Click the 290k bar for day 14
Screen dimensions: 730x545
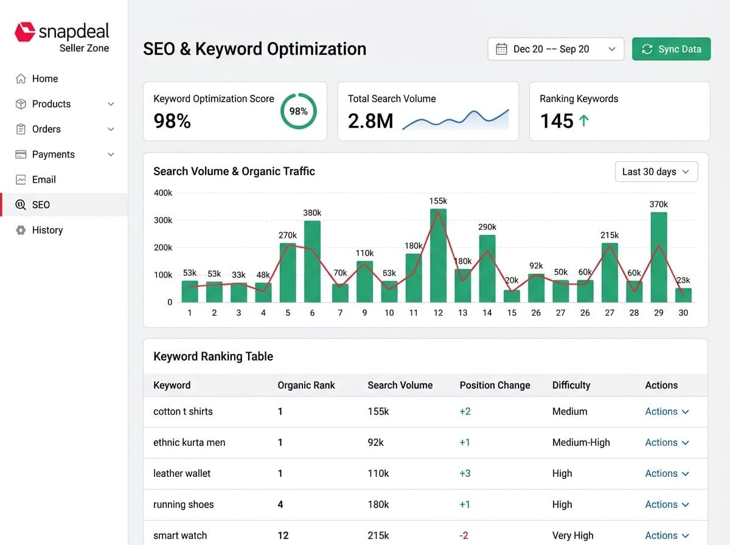coord(487,269)
